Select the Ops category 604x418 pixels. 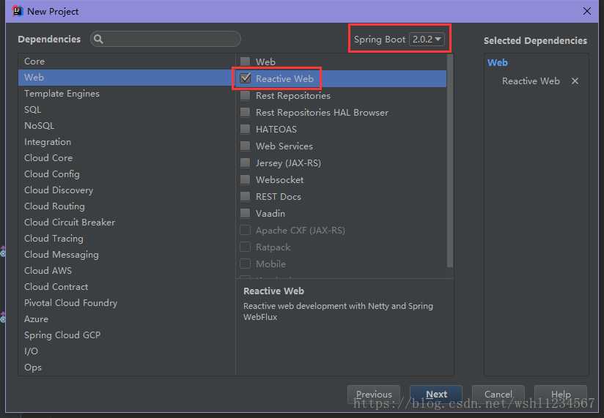126,367
